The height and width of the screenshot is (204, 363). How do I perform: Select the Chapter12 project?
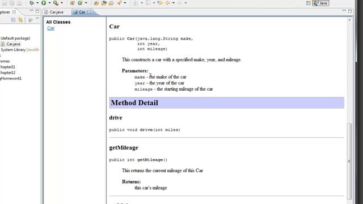[x=7, y=73]
